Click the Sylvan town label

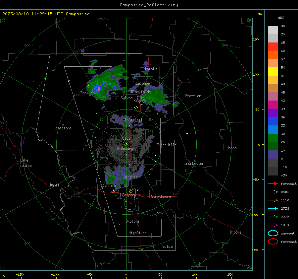click(x=126, y=98)
